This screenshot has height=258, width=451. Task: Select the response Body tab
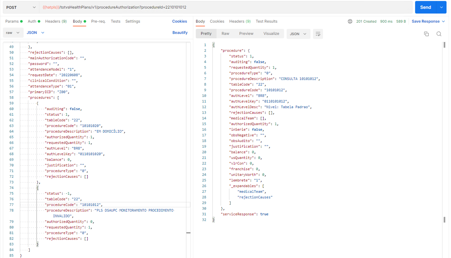[x=200, y=21]
